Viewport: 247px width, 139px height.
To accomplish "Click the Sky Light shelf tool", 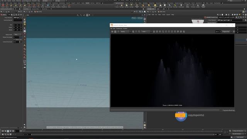I will click(x=161, y=6).
